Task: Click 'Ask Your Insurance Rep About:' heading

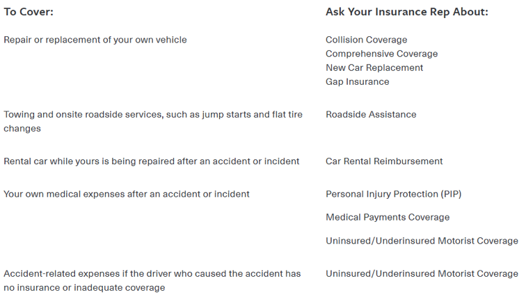Action: pos(407,13)
